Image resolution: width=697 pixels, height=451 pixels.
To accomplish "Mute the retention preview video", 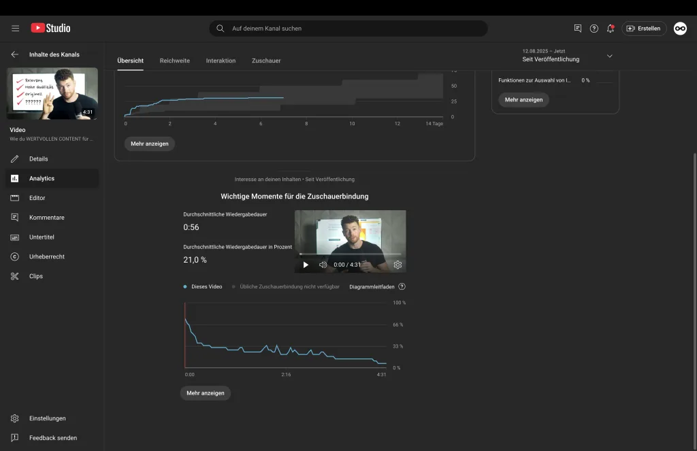I will [323, 265].
